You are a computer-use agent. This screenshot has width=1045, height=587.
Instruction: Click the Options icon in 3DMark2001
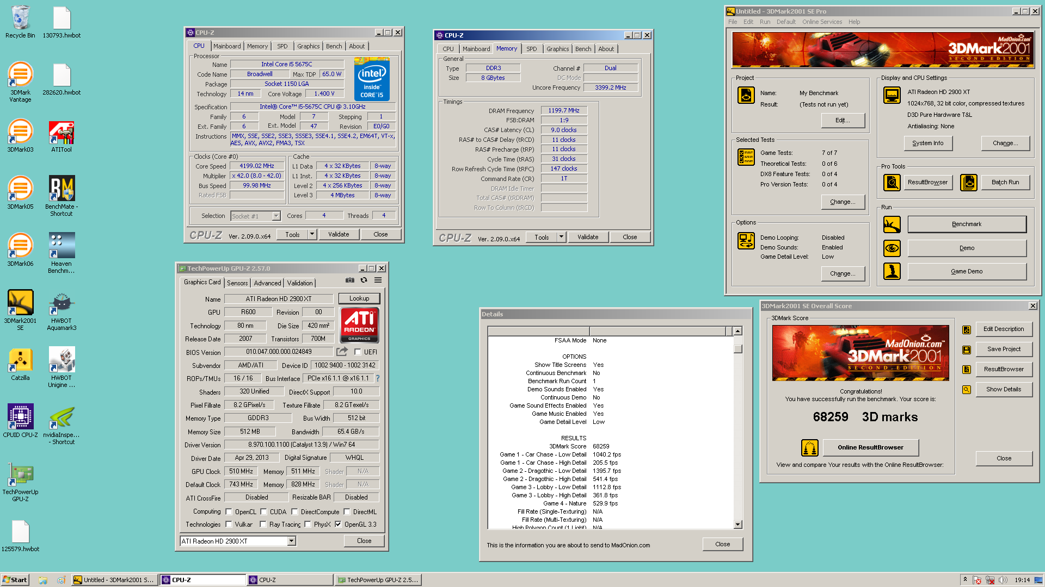(746, 240)
